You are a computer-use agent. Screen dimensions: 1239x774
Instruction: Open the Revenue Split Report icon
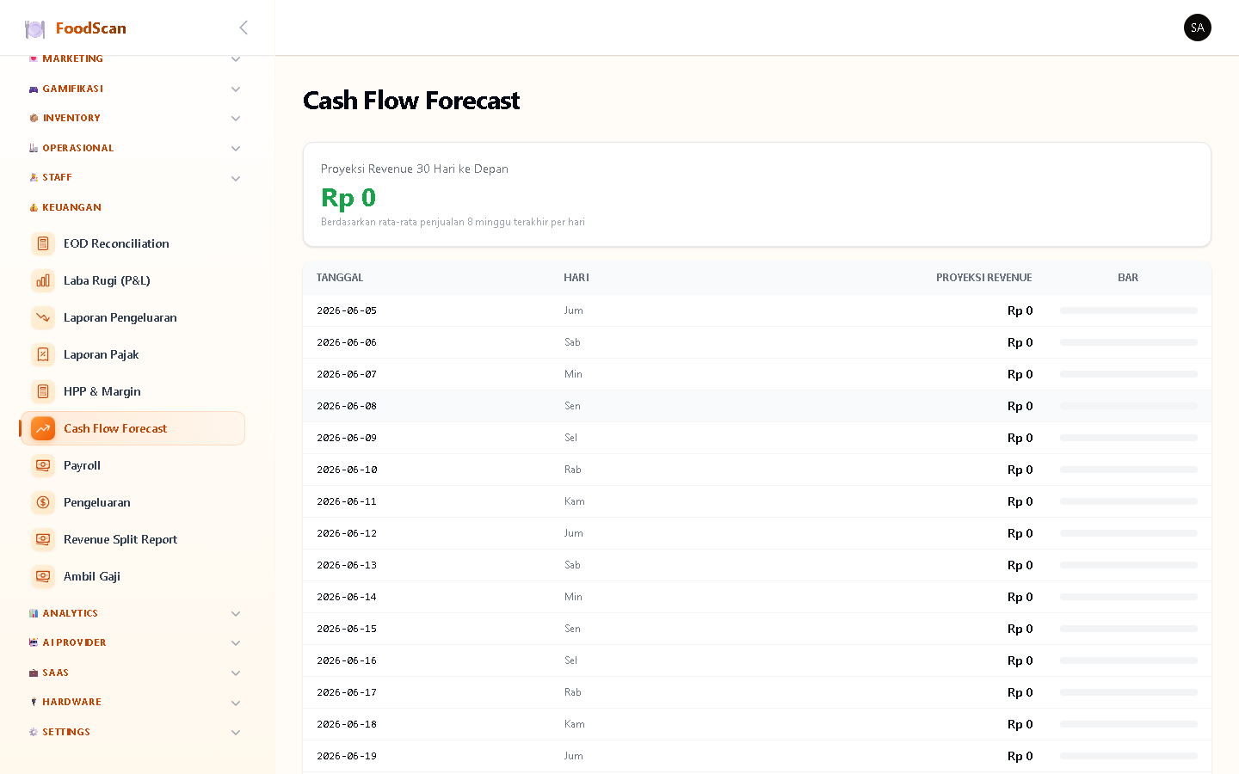tap(43, 539)
